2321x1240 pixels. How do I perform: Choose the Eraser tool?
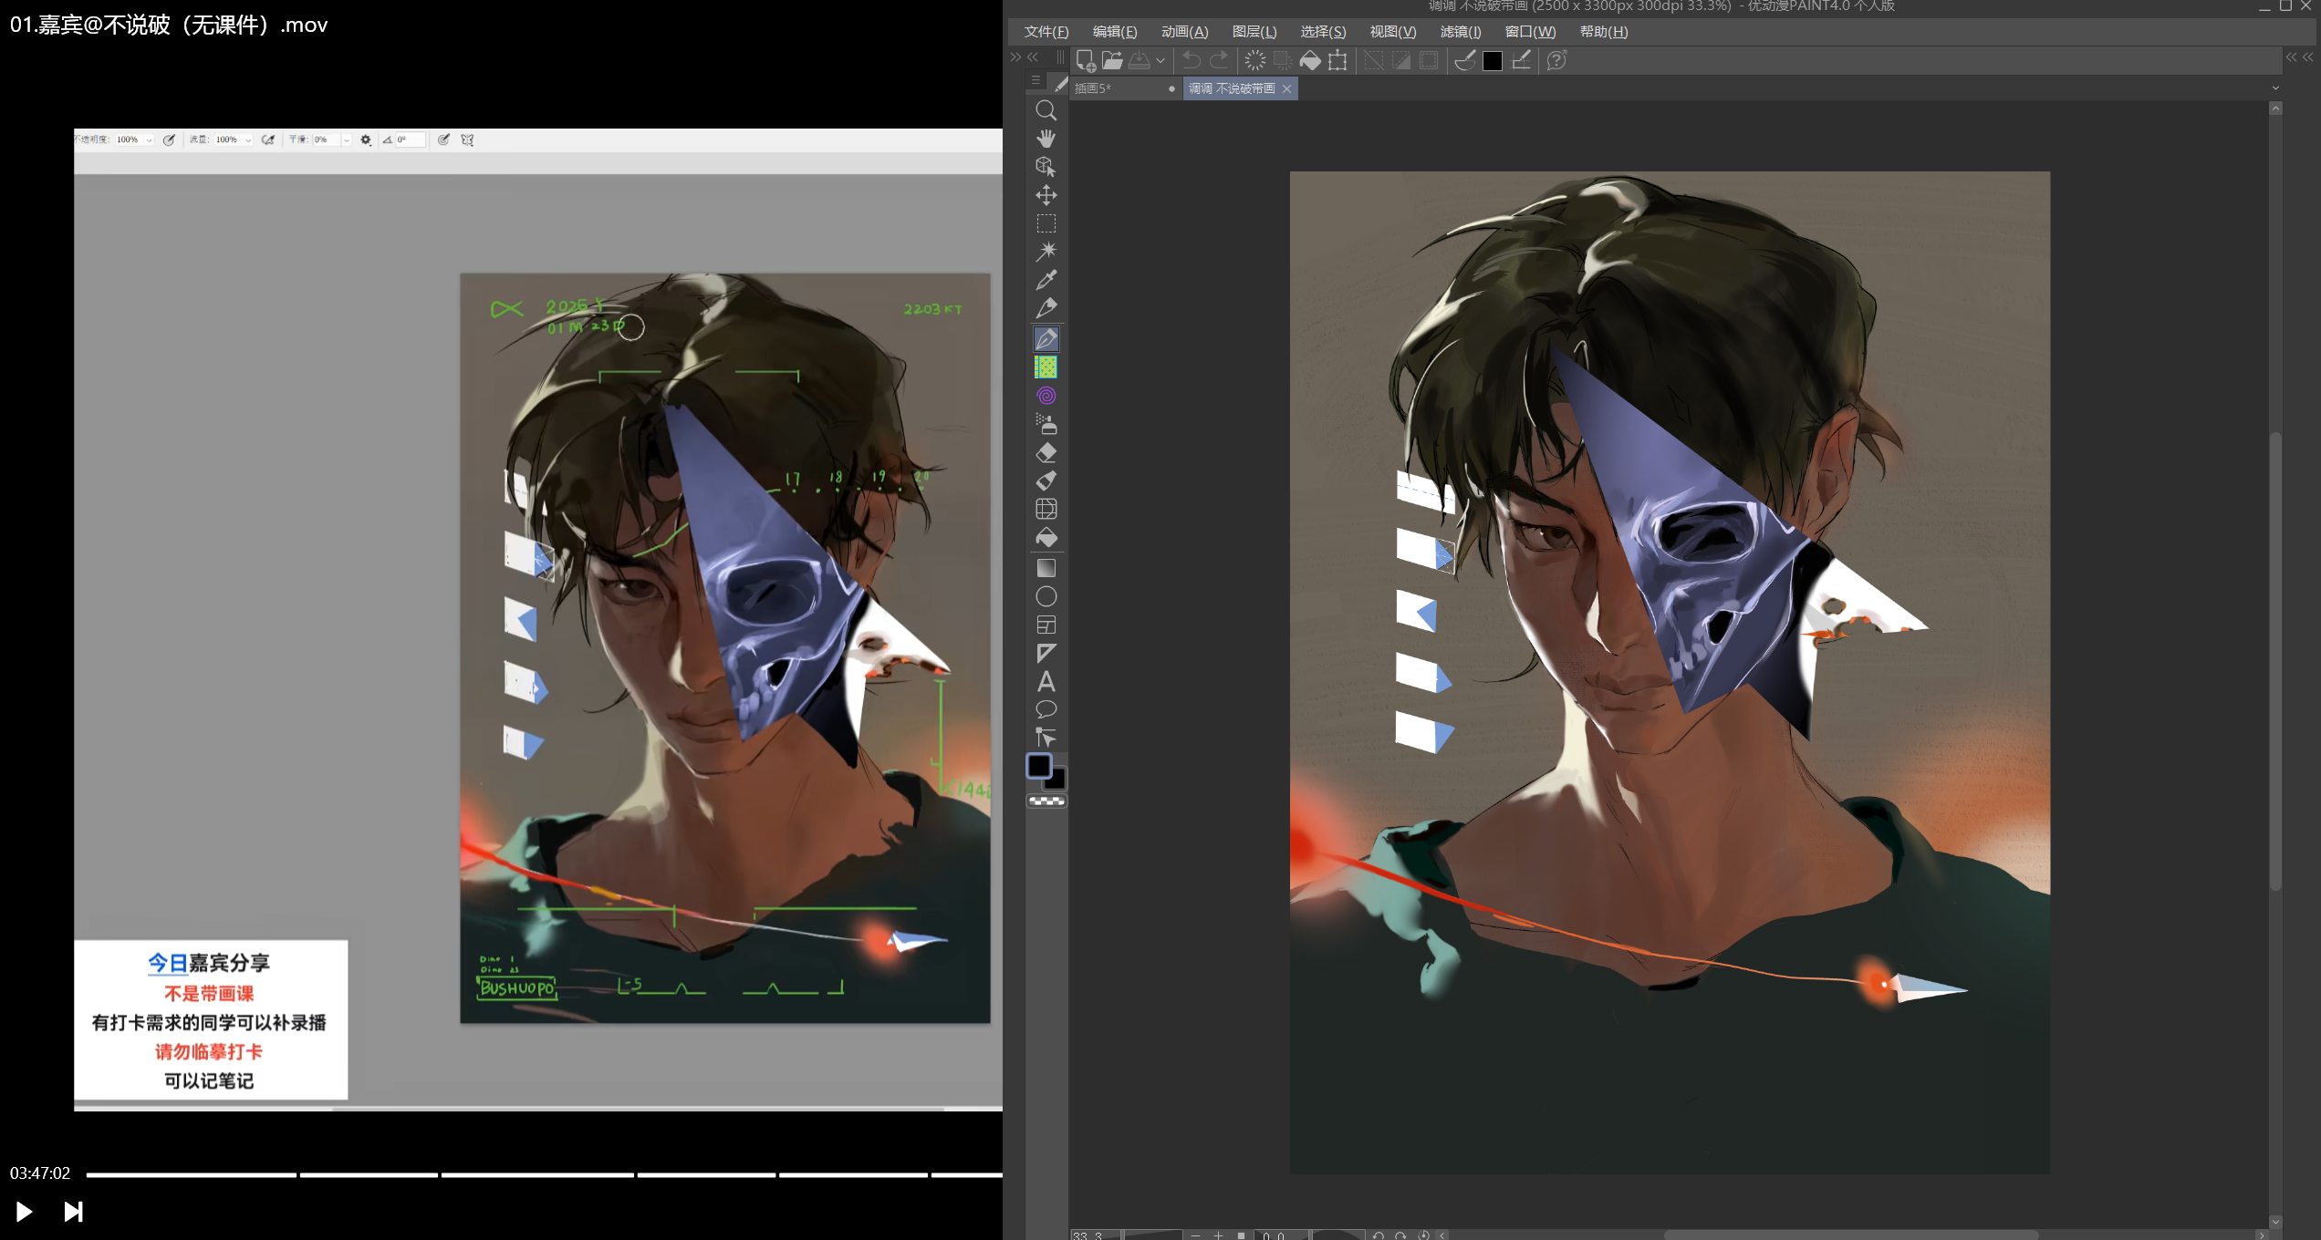(x=1046, y=452)
